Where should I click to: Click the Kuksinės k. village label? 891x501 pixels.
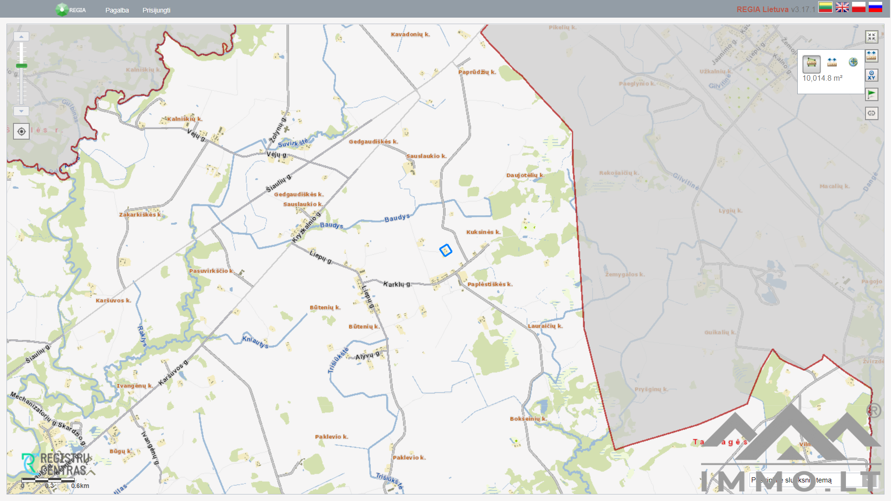483,232
